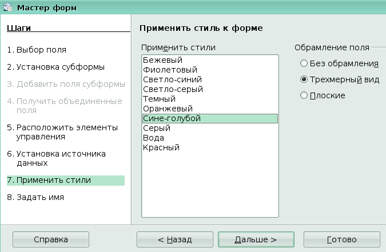Finish wizard with Готово button

click(x=341, y=239)
